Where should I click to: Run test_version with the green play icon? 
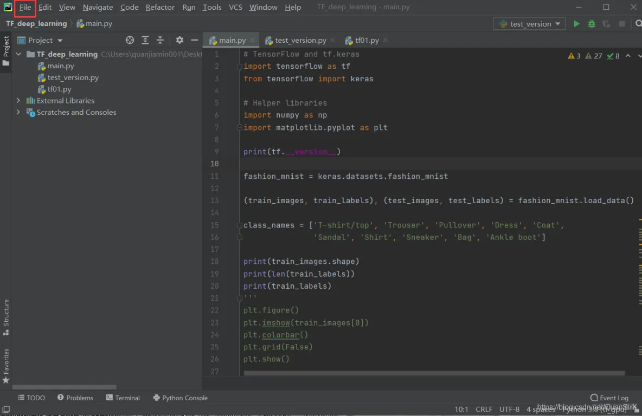(576, 24)
